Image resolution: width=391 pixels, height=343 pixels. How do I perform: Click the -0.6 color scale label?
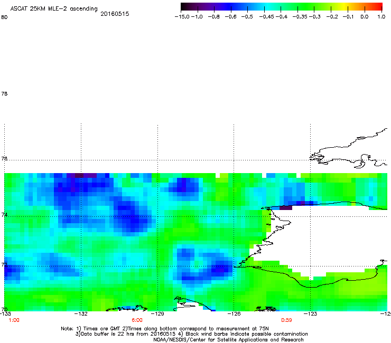coord(231,17)
